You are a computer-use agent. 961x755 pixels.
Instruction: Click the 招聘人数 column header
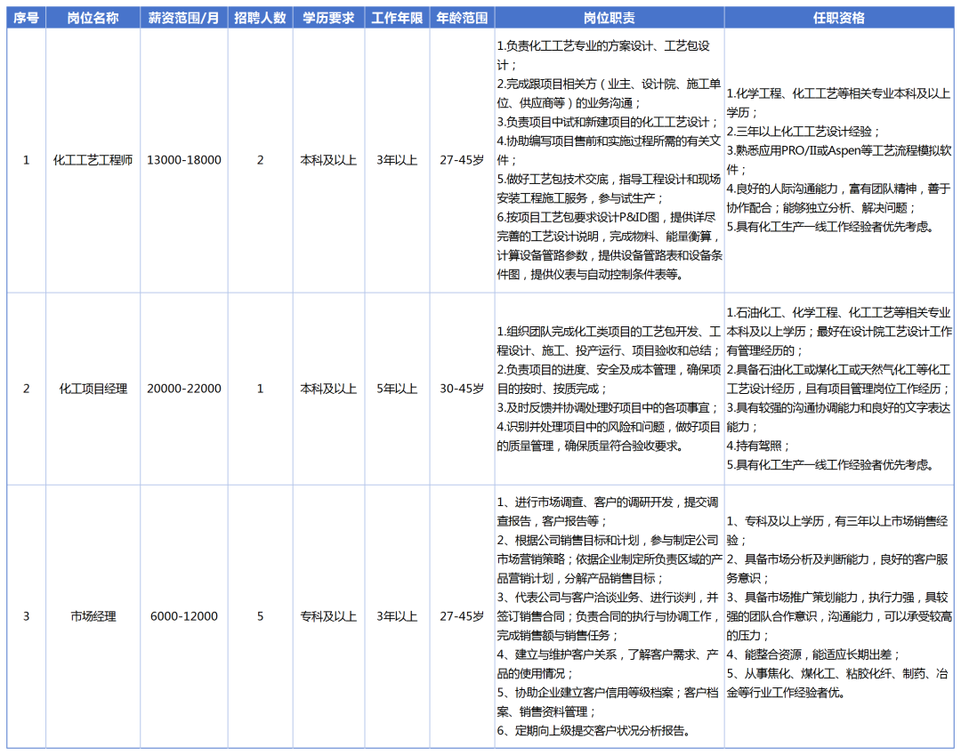point(261,18)
